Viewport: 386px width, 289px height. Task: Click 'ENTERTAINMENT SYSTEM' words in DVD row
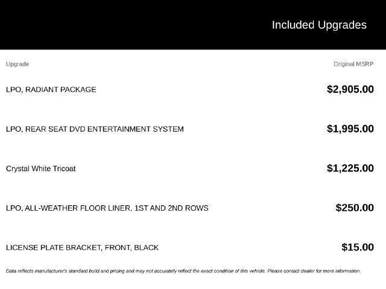135,129
